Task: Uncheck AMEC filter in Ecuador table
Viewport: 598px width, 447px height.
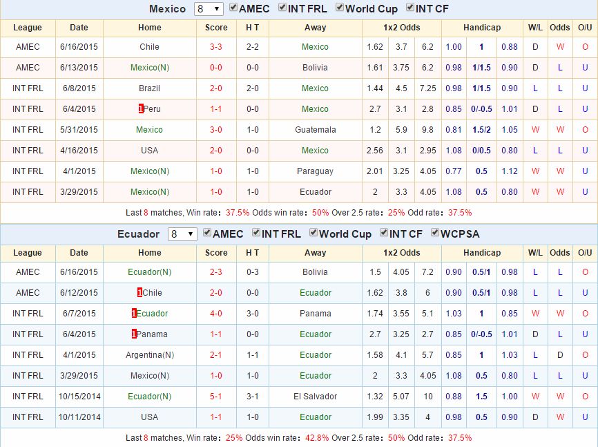Action: pos(207,232)
